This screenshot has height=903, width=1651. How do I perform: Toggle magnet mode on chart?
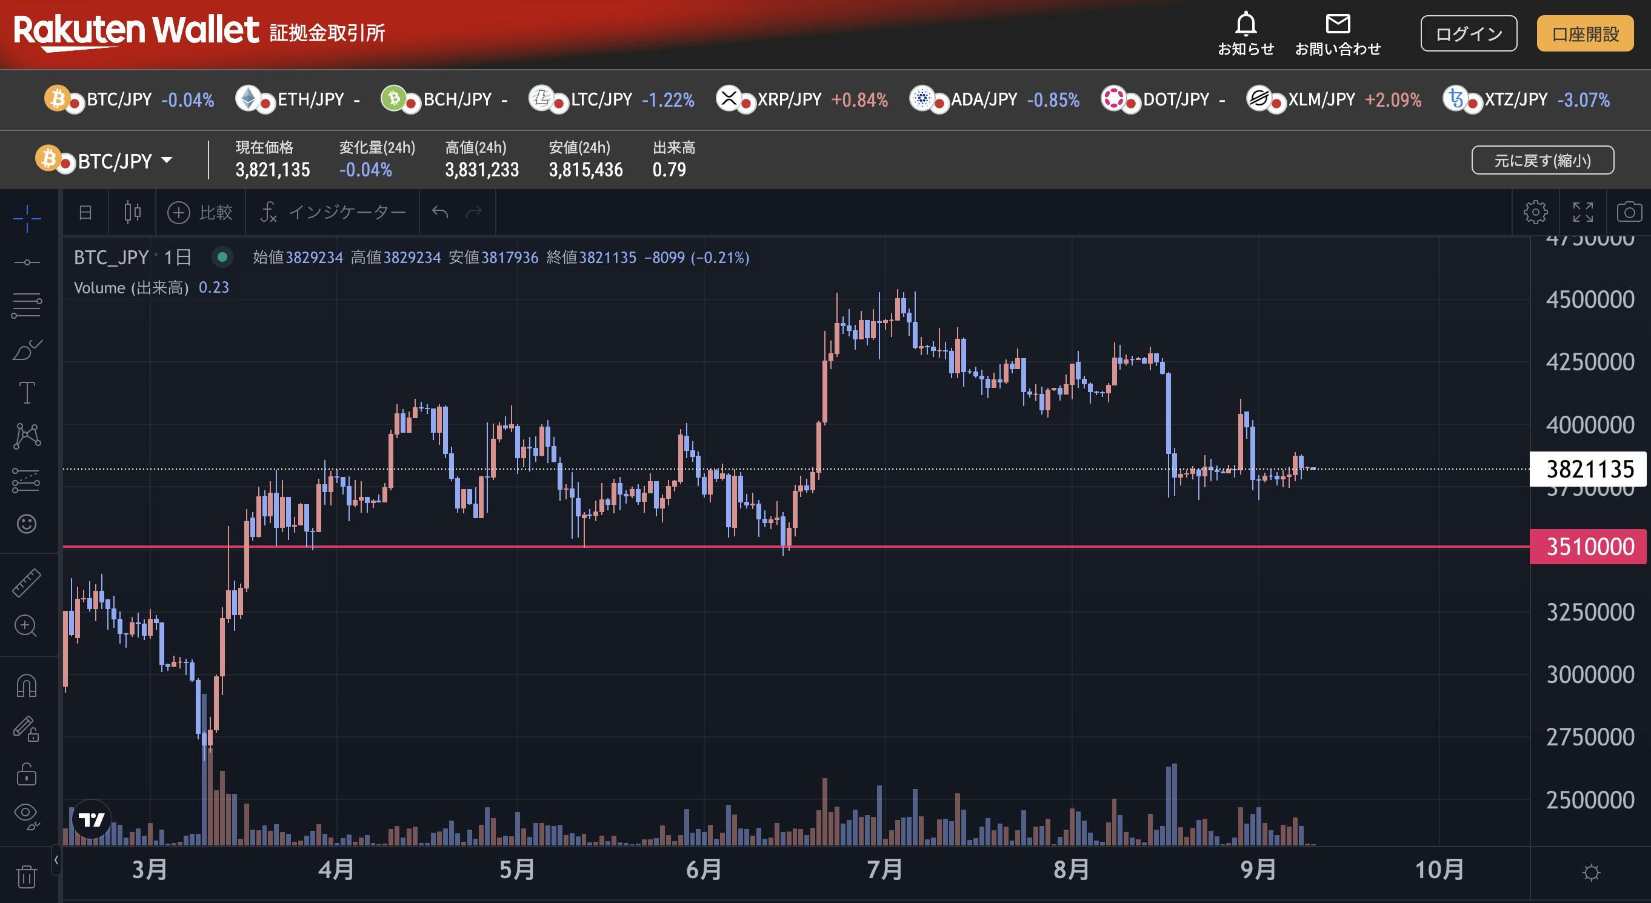click(x=26, y=687)
